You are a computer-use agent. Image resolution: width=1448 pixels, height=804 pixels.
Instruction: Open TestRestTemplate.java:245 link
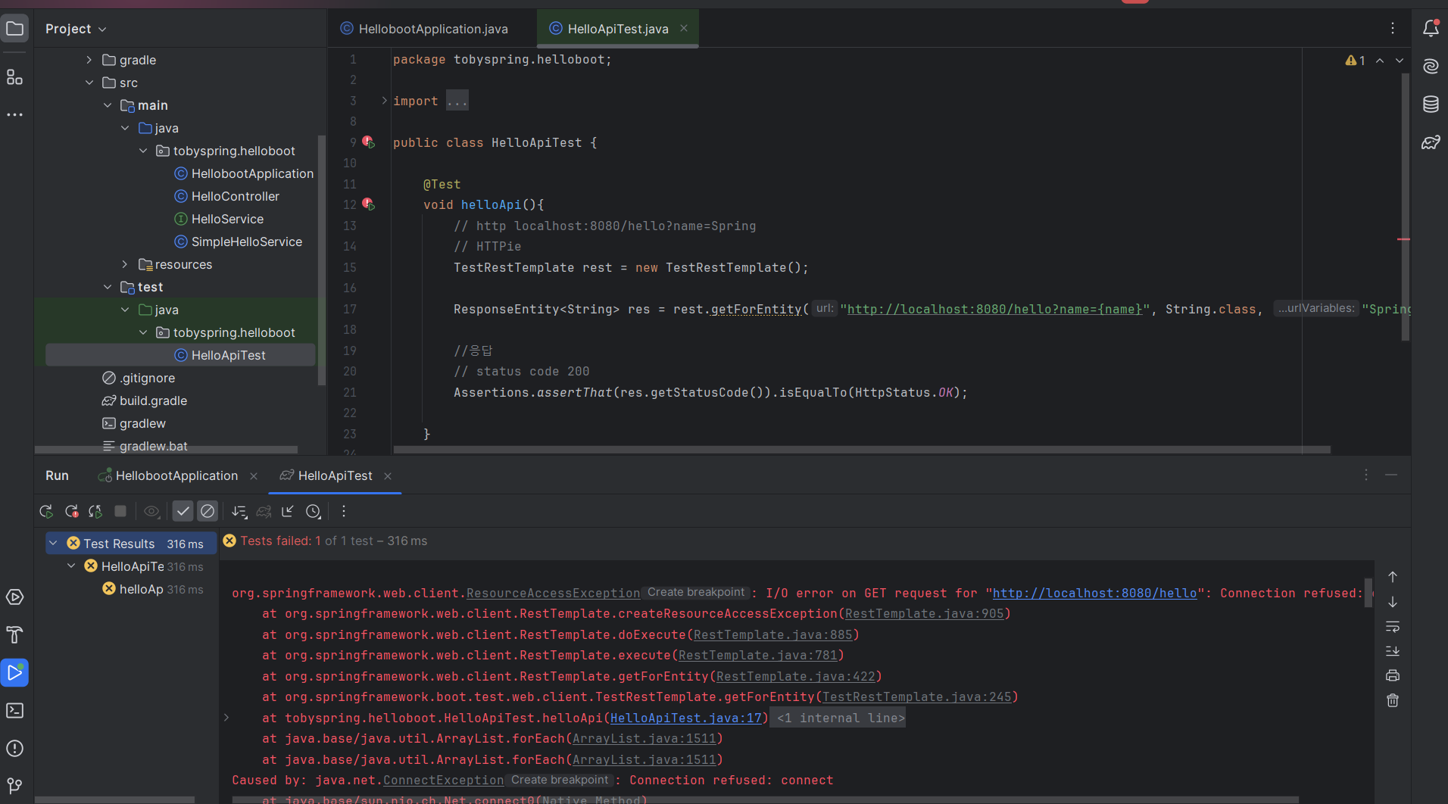(916, 696)
